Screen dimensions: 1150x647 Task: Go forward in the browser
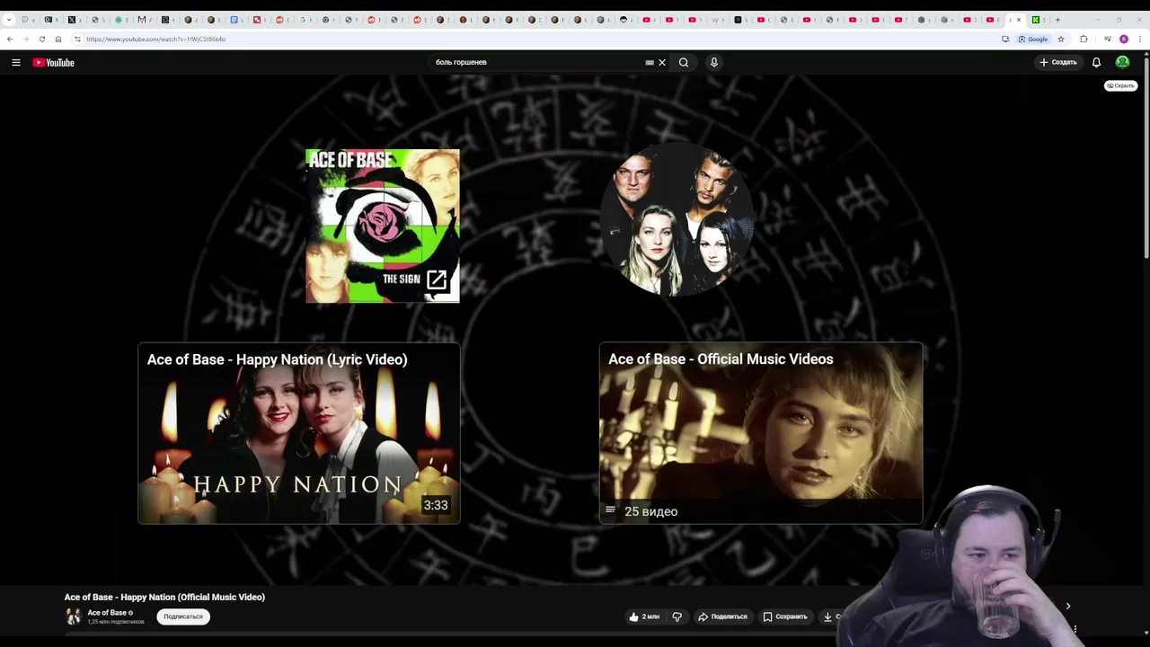[26, 39]
